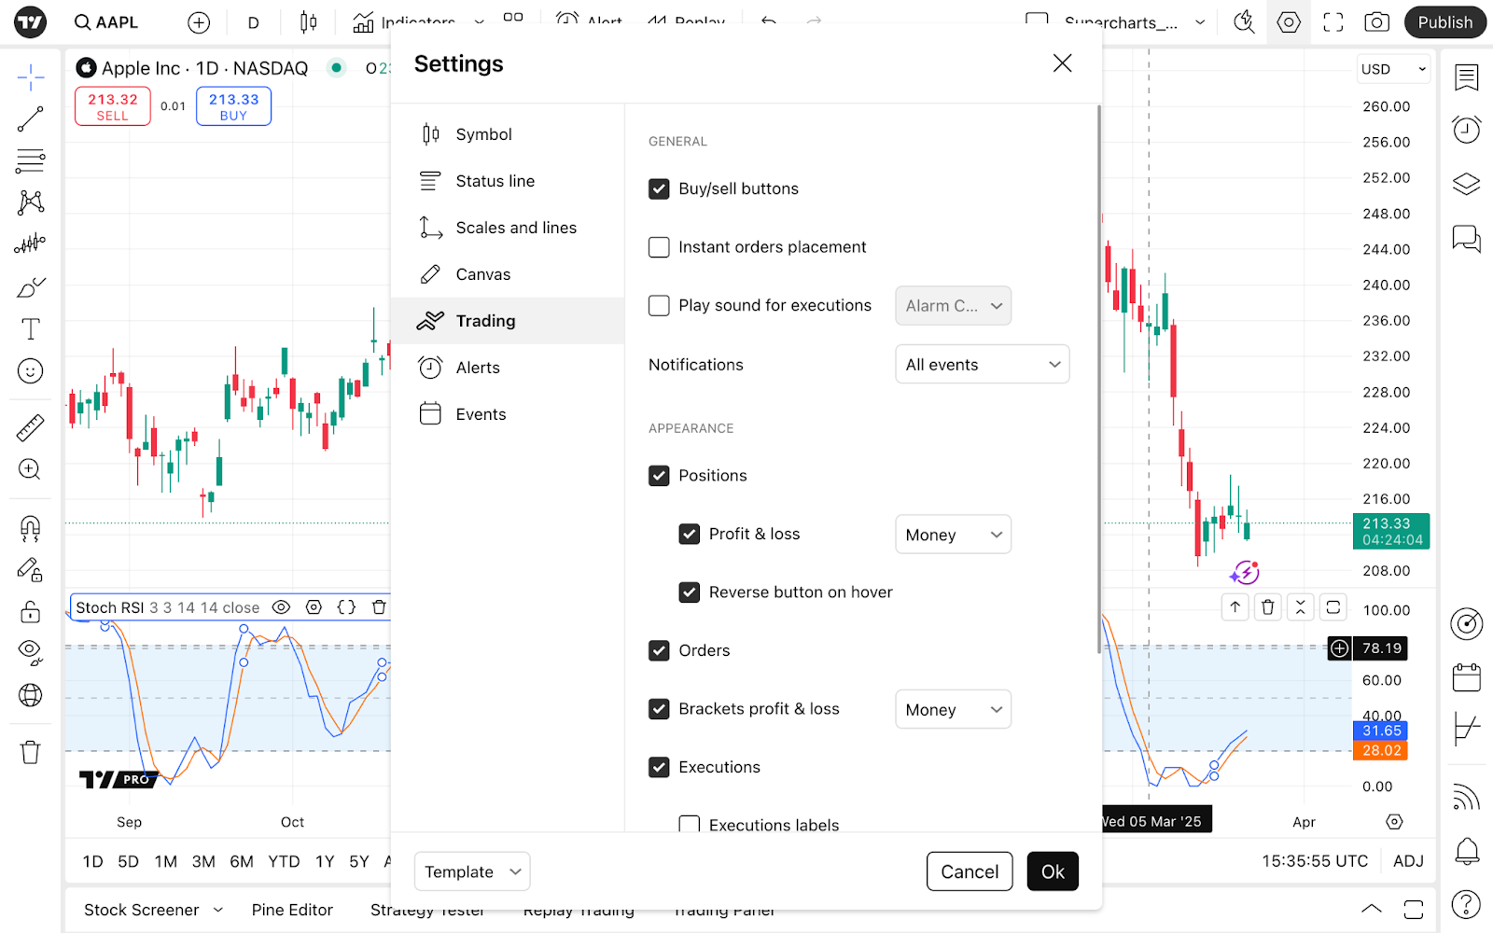1493x933 pixels.
Task: Open the Supercharts layout name dropdown
Action: (1199, 22)
